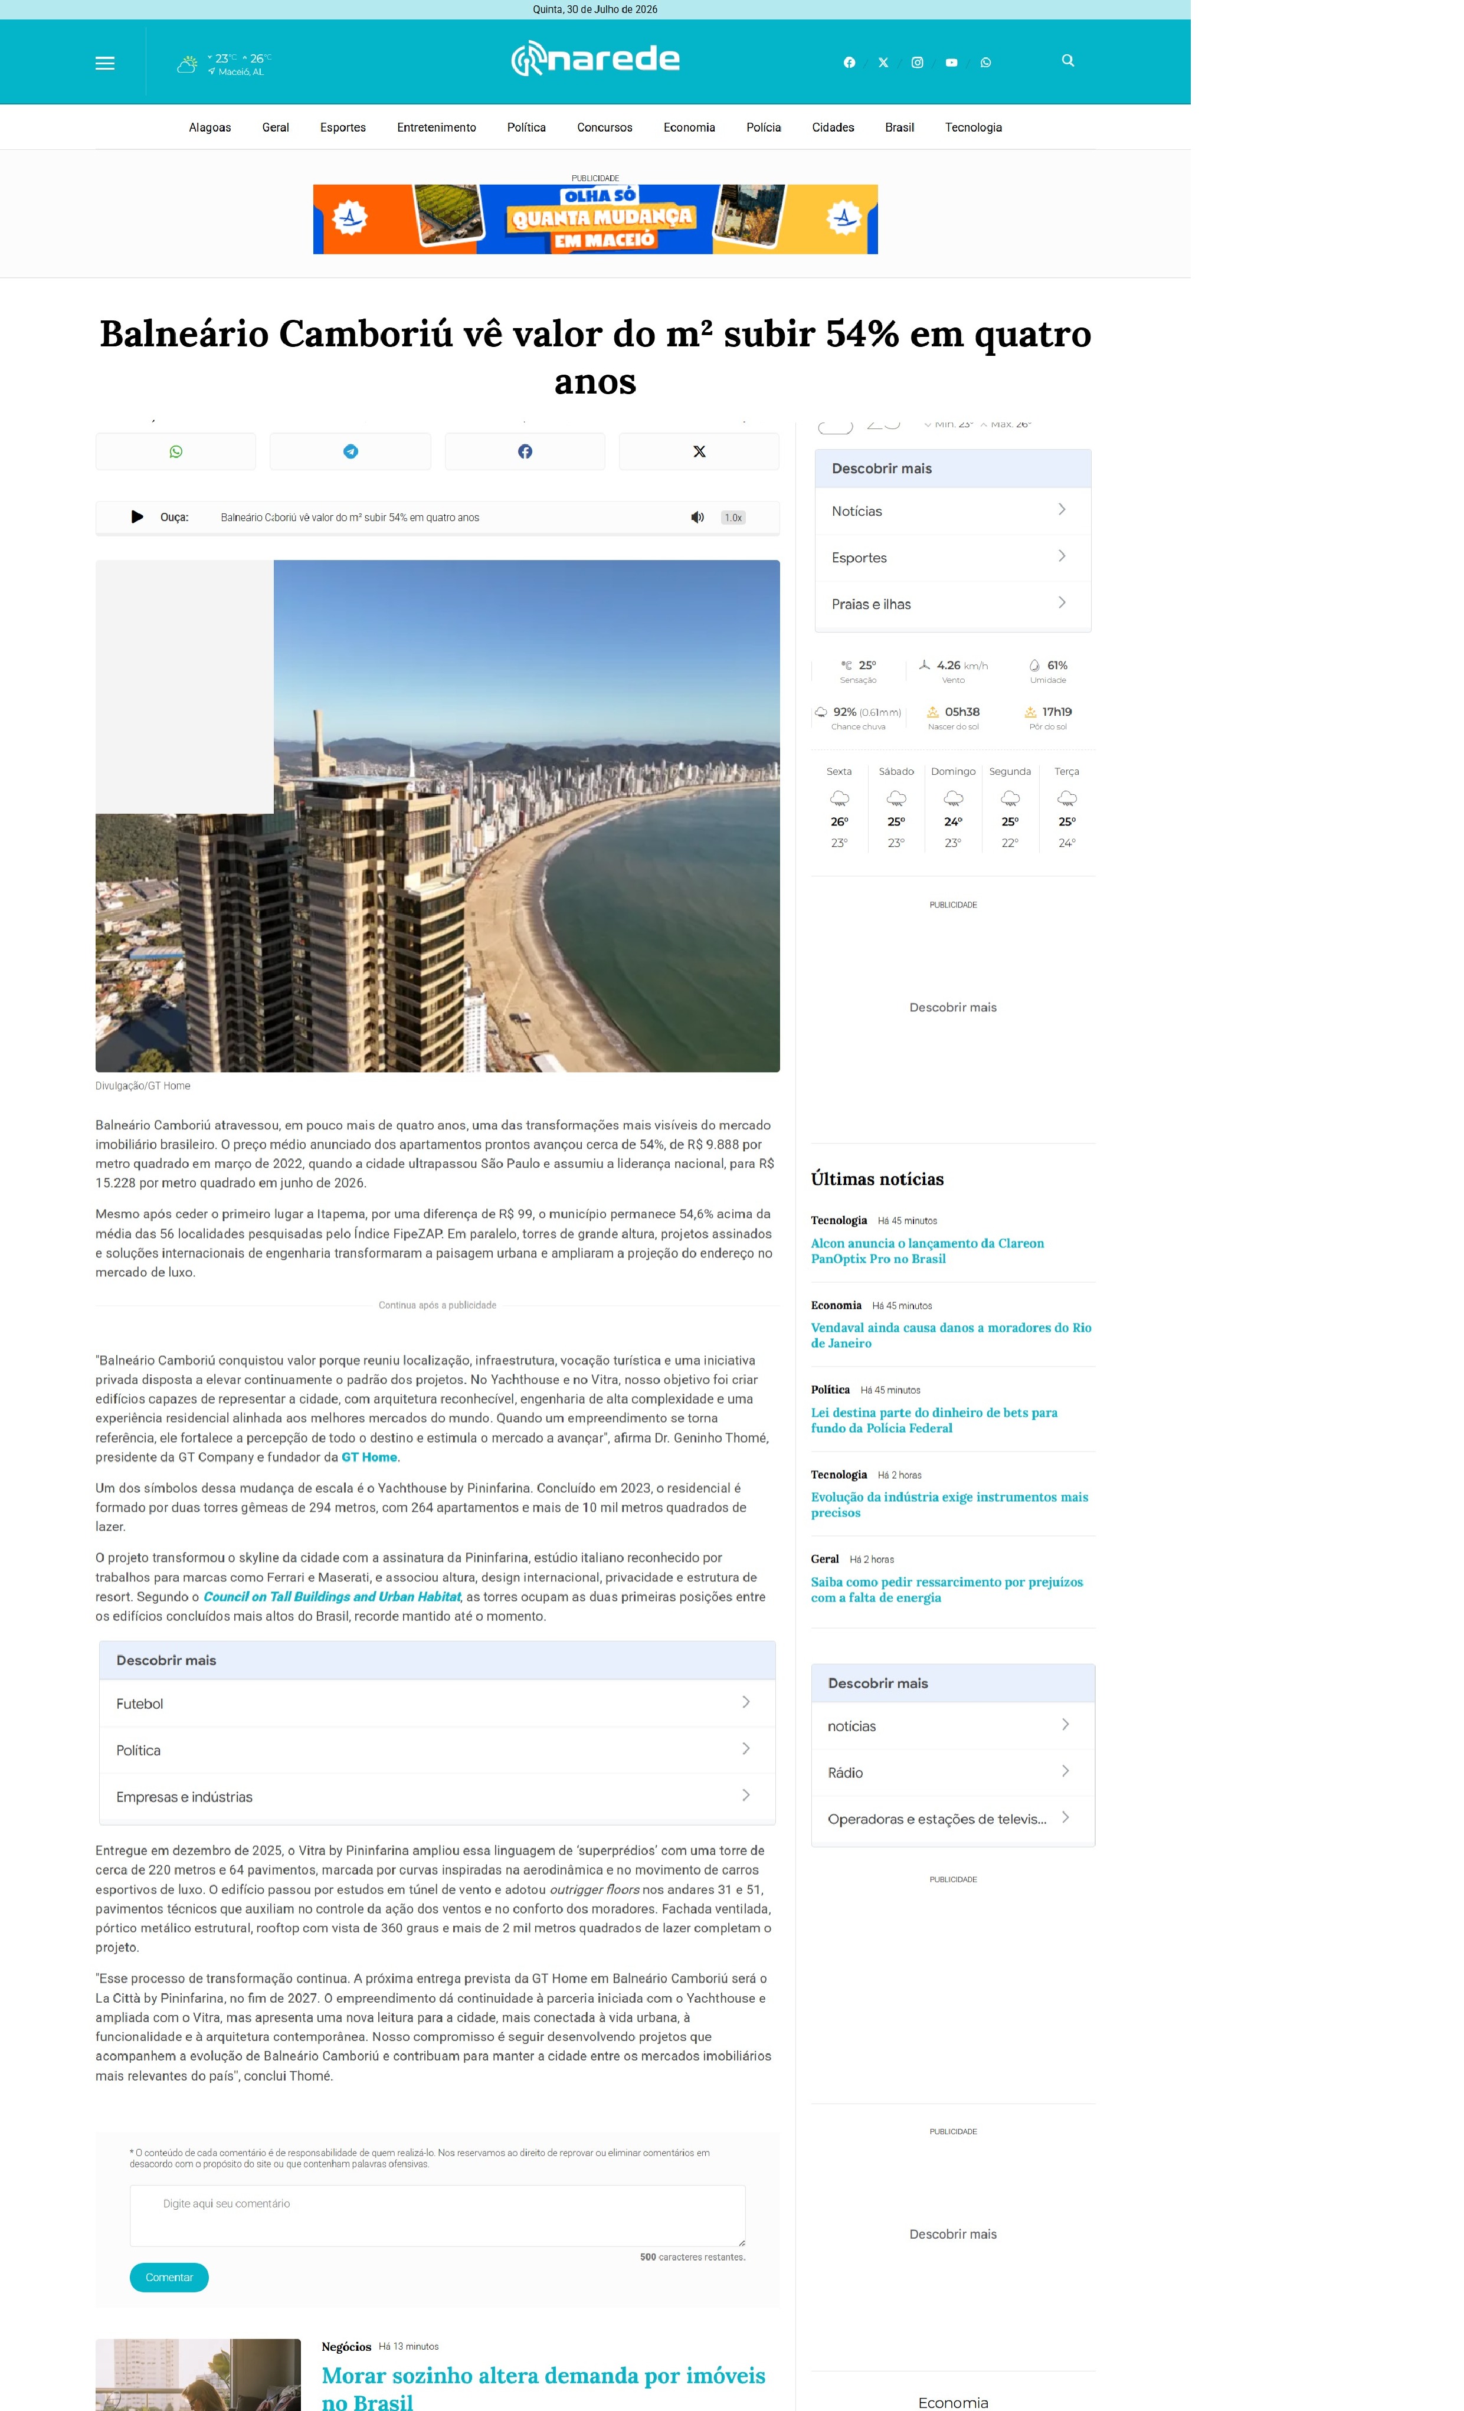The width and height of the screenshot is (1464, 2411).
Task: Play the article audio
Action: (137, 517)
